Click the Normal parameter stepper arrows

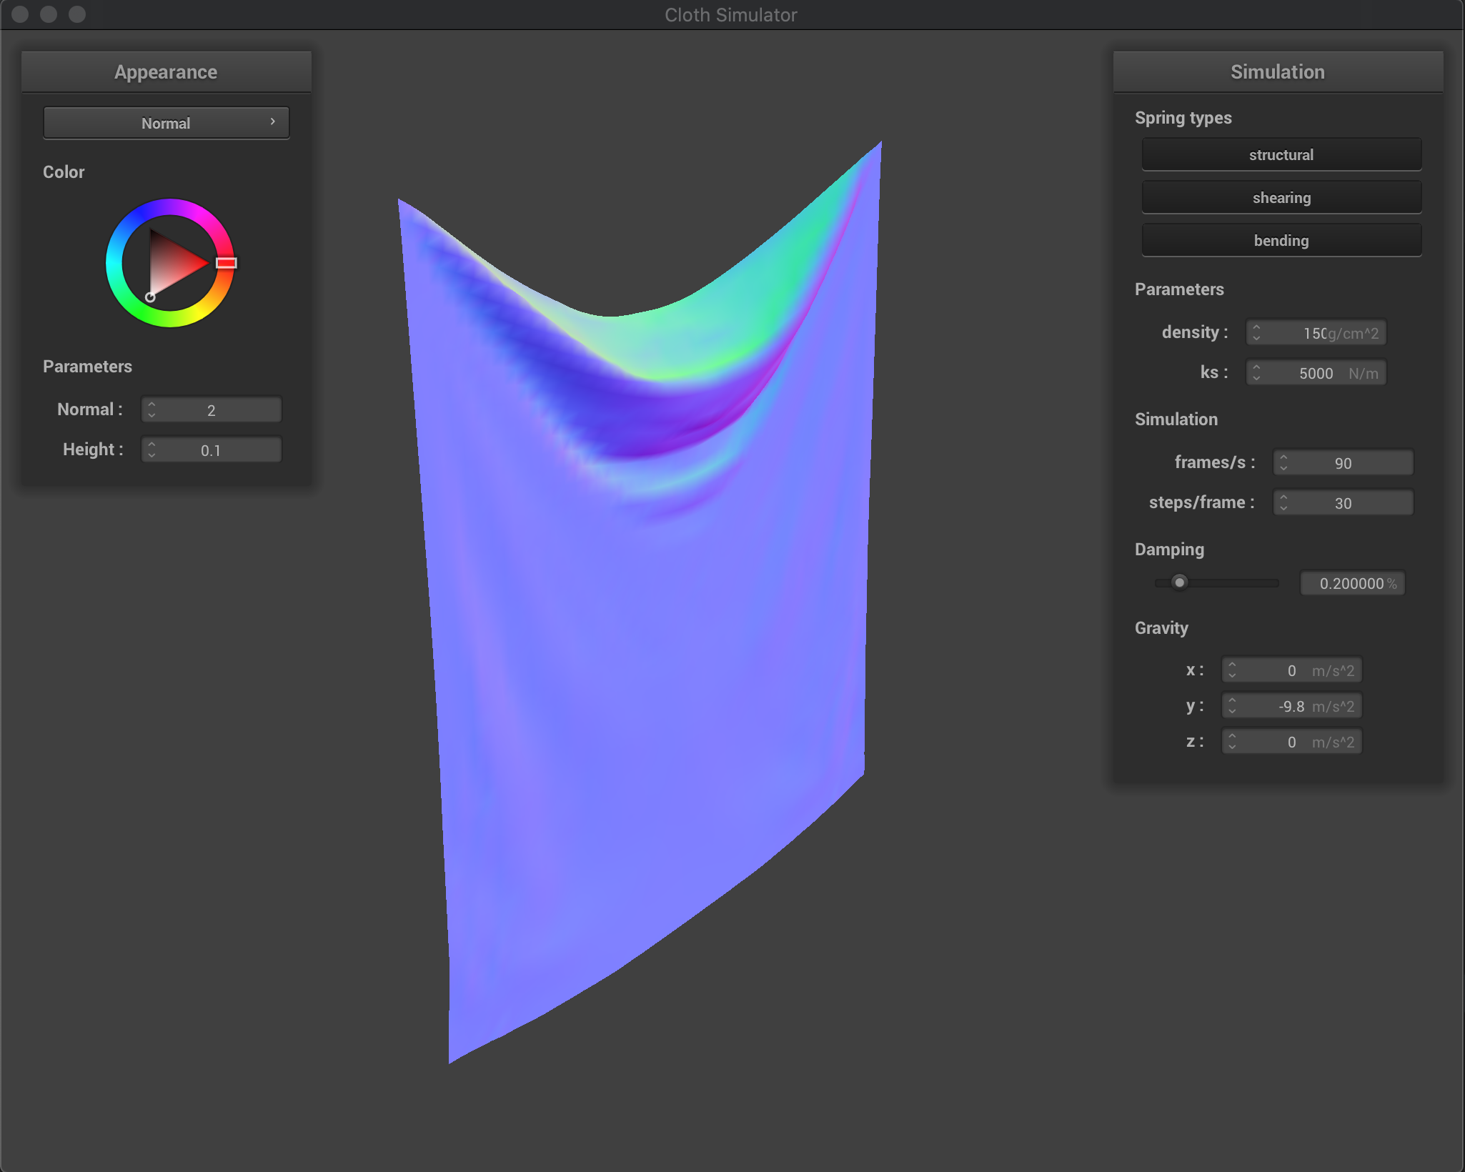[152, 410]
